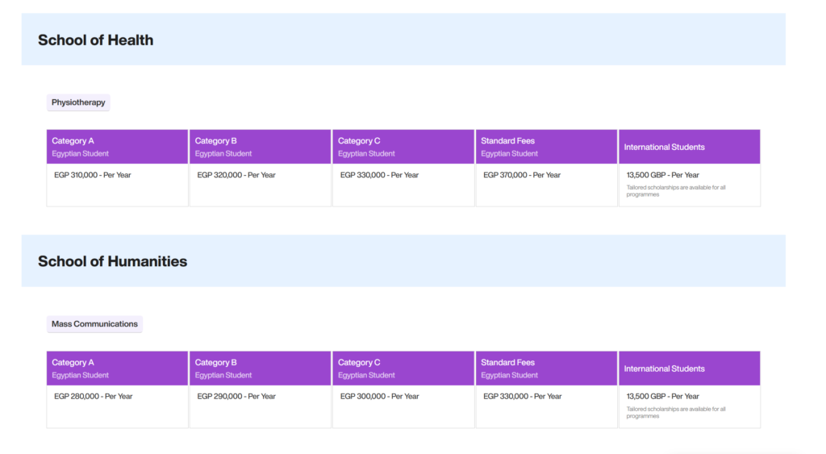Viewport: 826px width, 454px height.
Task: Click Physiotherapy Standard Fees column header
Action: [x=546, y=147]
